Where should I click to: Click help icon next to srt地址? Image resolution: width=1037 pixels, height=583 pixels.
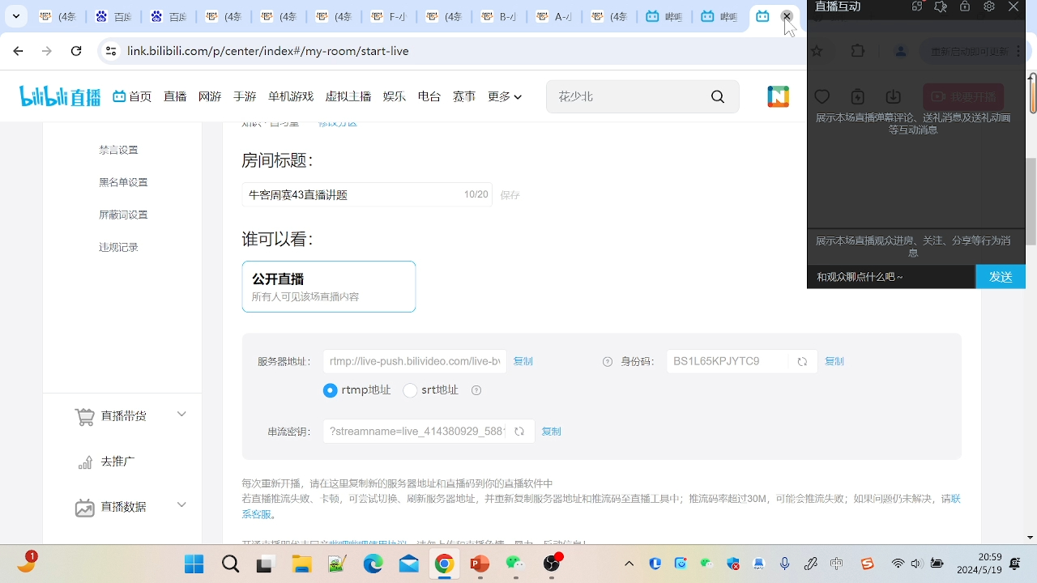476,390
